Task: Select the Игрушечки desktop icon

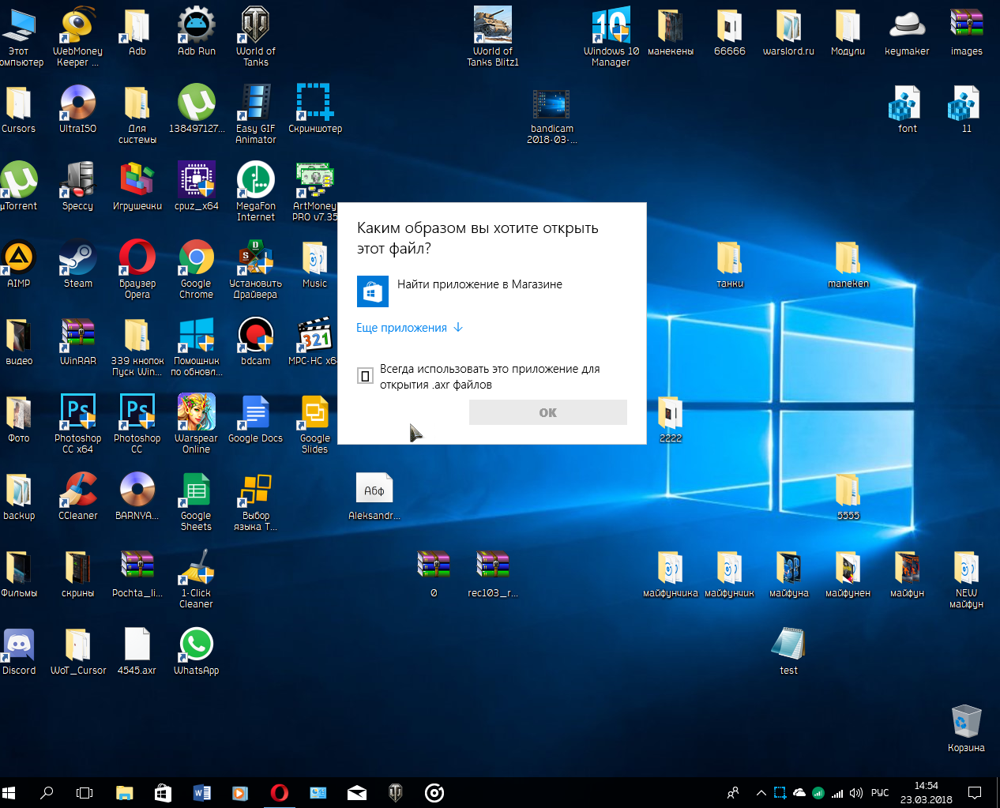Action: 137,186
